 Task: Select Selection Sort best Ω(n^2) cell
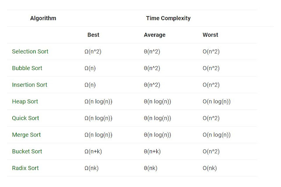[x=93, y=51]
